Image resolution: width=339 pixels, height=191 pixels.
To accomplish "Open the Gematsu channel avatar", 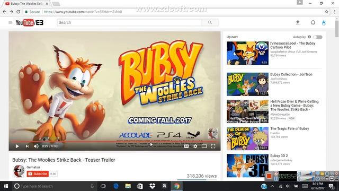I will (19, 171).
